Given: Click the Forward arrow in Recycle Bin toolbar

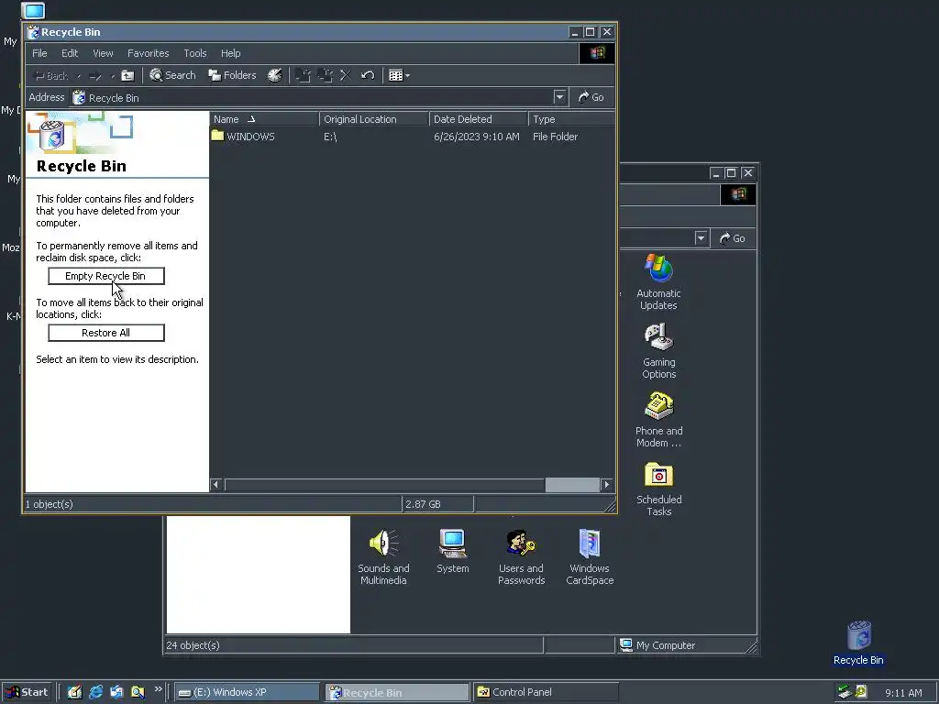Looking at the screenshot, I should (x=95, y=75).
